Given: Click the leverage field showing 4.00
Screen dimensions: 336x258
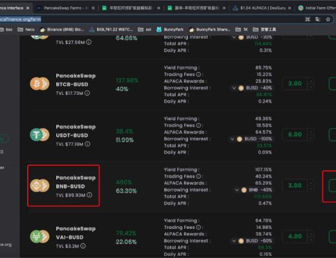Looking at the screenshot, I should click(x=295, y=236).
